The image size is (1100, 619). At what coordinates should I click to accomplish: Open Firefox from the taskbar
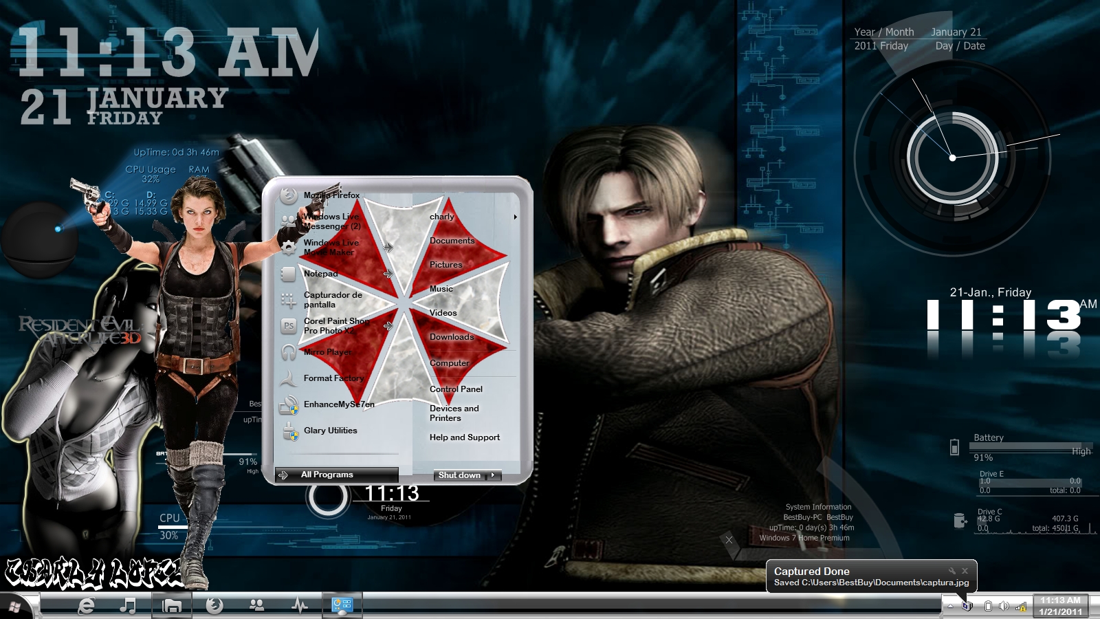214,606
